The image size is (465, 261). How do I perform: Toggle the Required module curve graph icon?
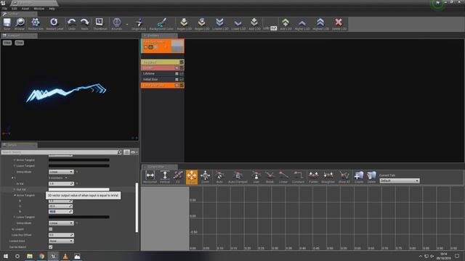182,62
